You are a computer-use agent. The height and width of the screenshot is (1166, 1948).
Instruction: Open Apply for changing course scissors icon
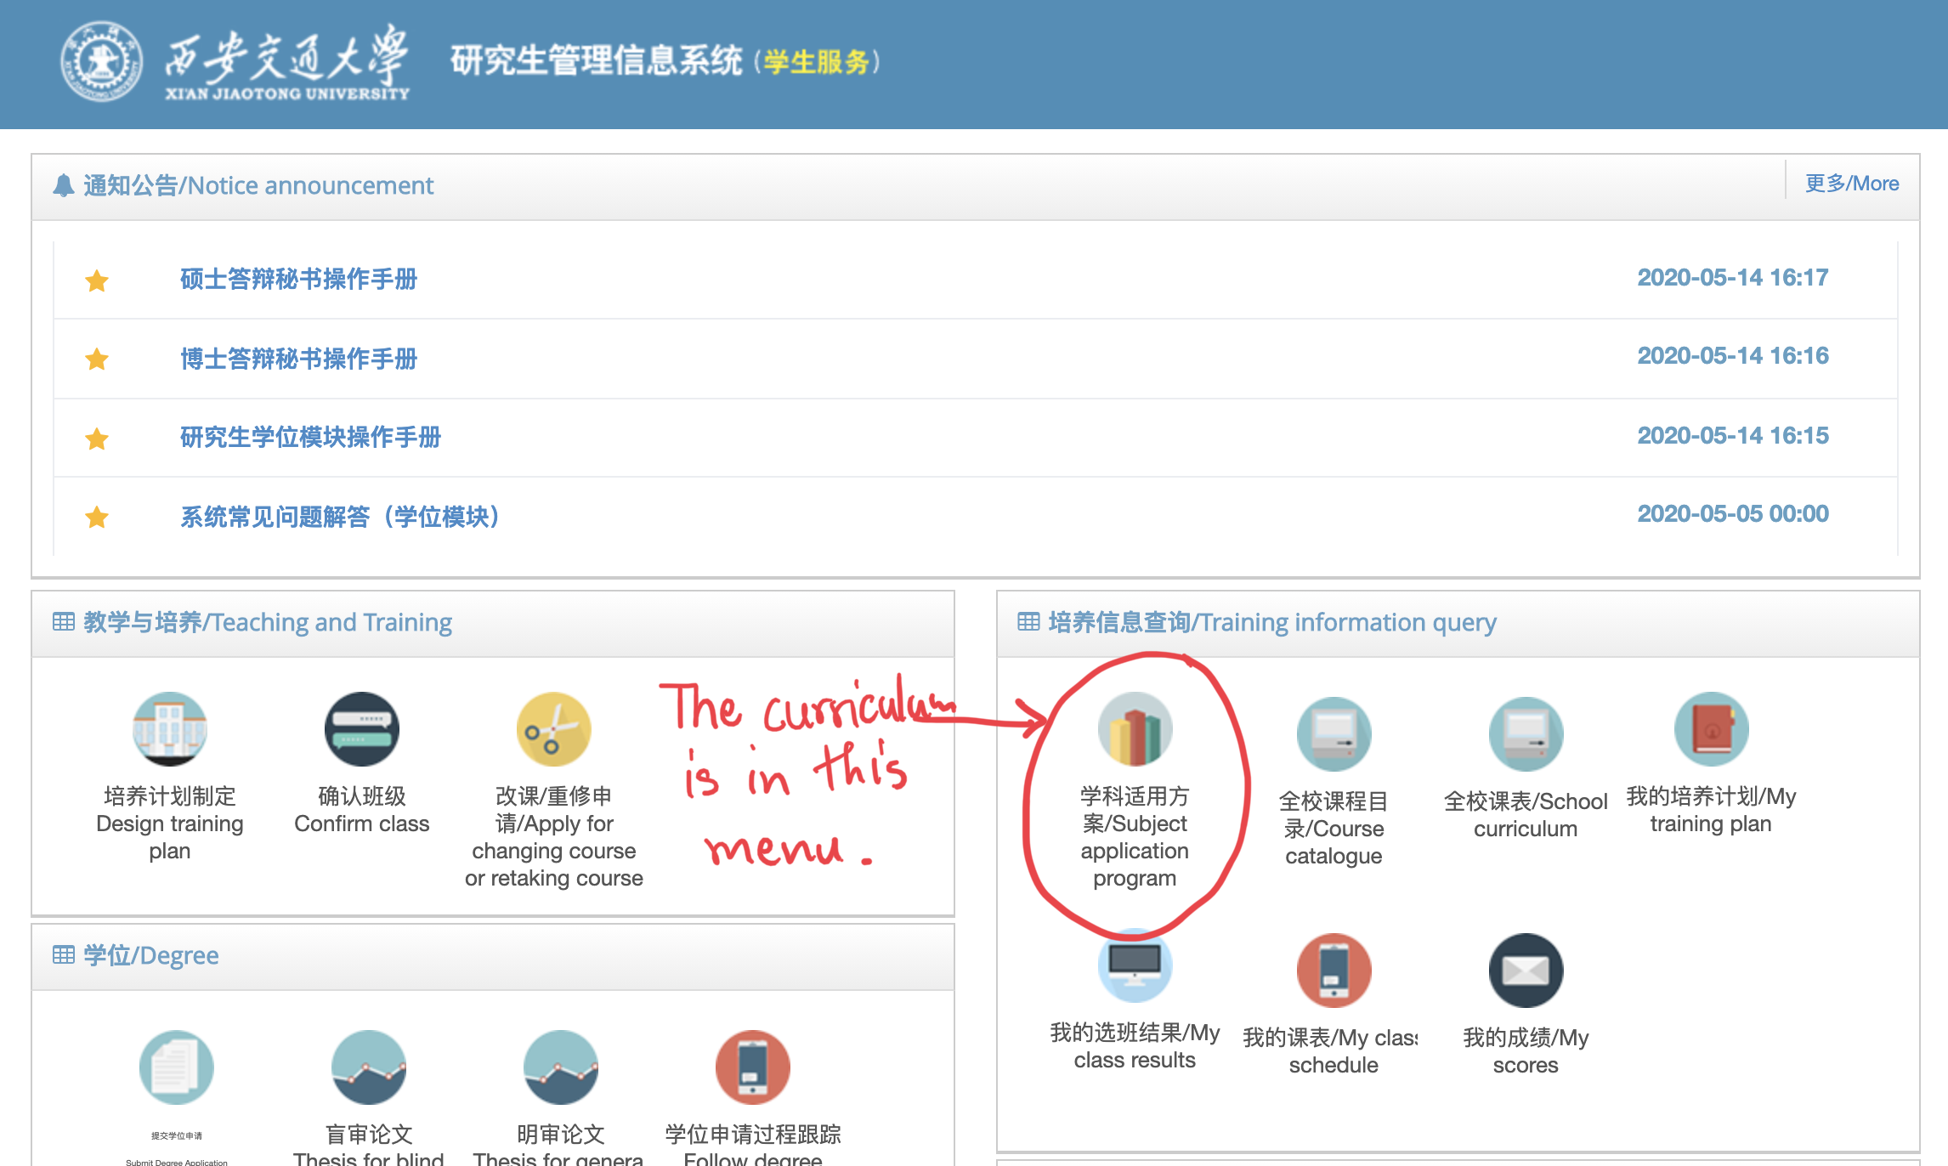click(x=554, y=729)
